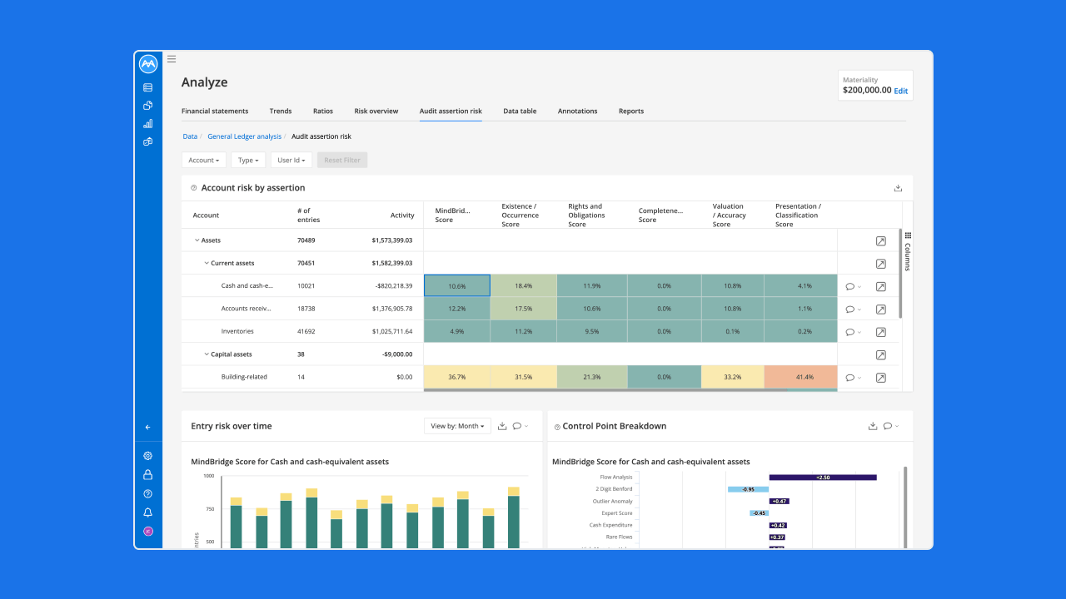Open the stacked-boxes icon in the sidebar
Viewport: 1066px width, 599px height.
[148, 141]
